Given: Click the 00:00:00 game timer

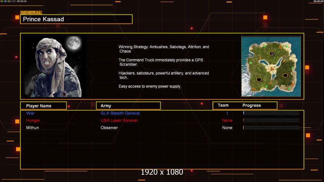Looking at the screenshot, I should click(x=318, y=1).
